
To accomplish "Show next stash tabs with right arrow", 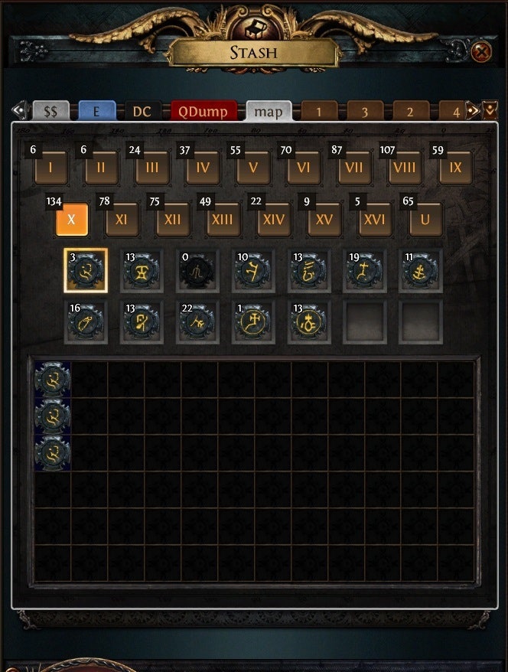I will pos(473,111).
